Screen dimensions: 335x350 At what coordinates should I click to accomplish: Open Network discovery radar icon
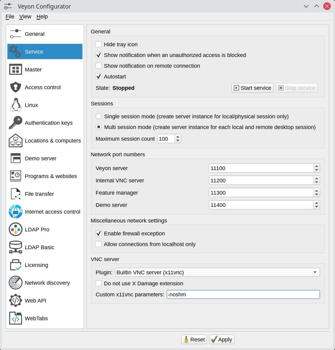tap(15, 283)
